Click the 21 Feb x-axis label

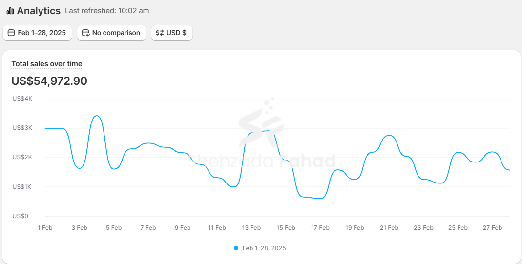pos(389,228)
